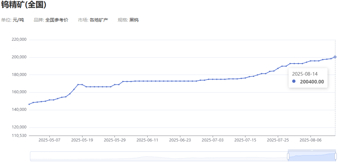338x162 pixels.
Task: Click the unit label 元/吨
Action: click(18, 20)
